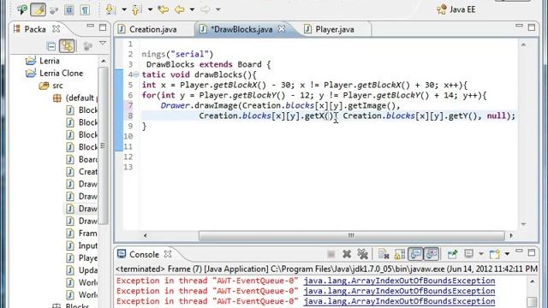Toggle show console on standard output
Image resolution: width=548 pixels, height=308 pixels.
(x=415, y=254)
